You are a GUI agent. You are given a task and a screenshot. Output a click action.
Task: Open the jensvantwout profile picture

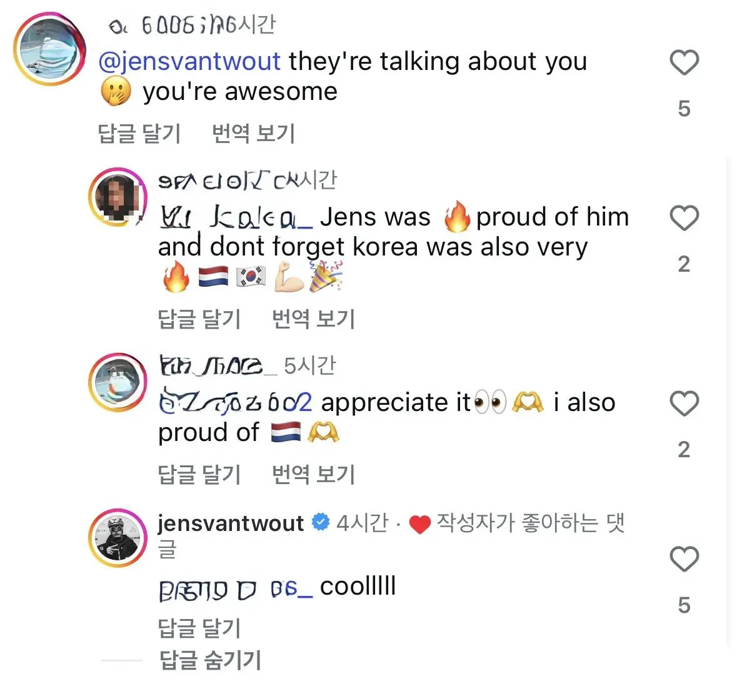click(118, 537)
